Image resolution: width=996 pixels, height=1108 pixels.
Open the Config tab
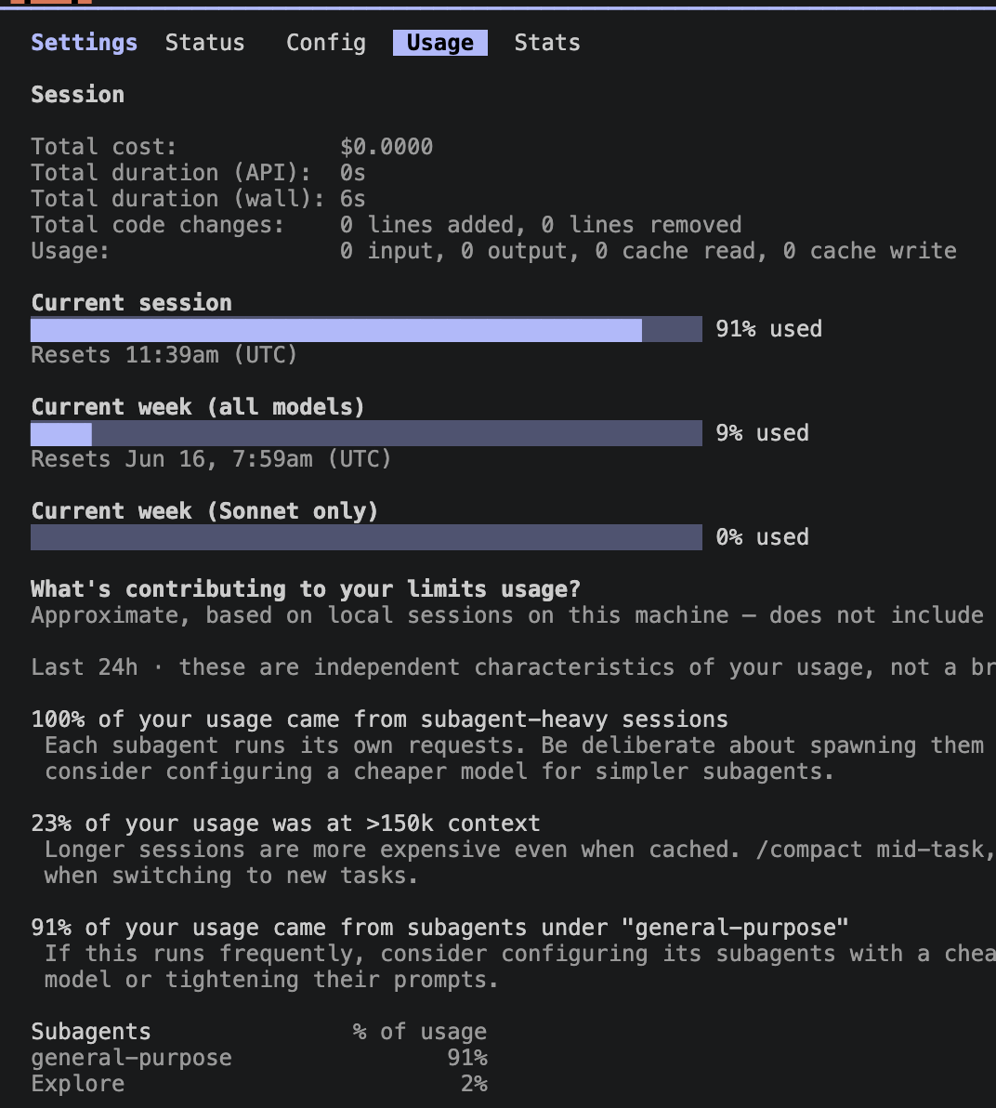325,43
